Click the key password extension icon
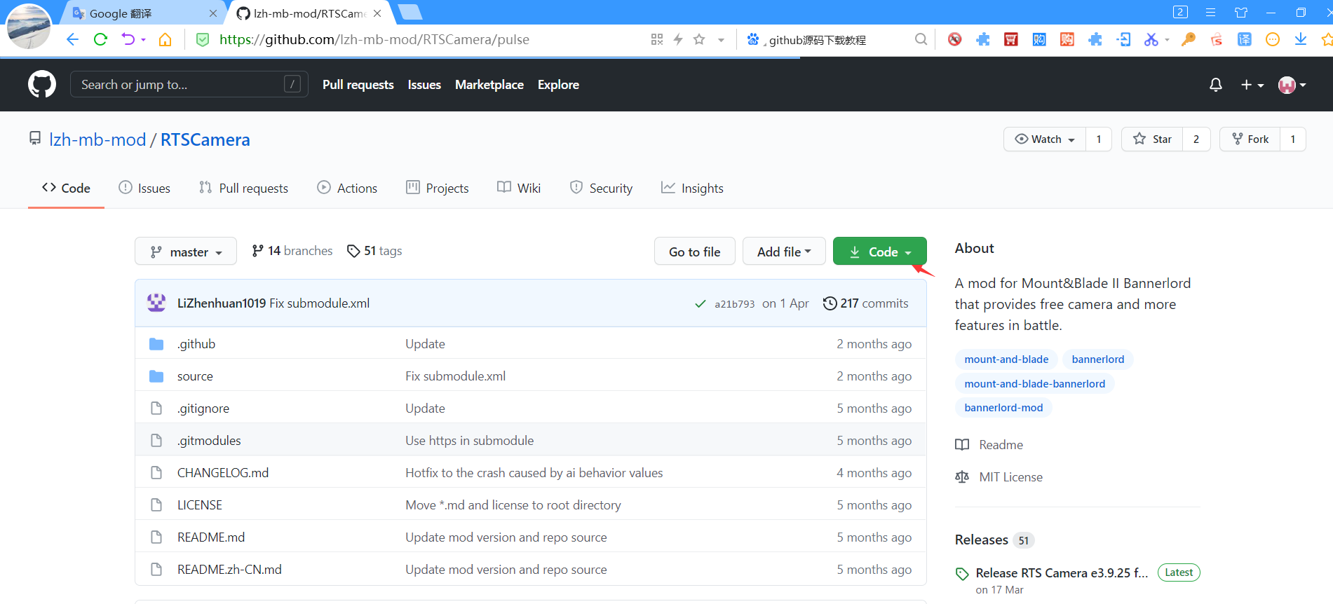This screenshot has height=604, width=1333. pos(1189,39)
